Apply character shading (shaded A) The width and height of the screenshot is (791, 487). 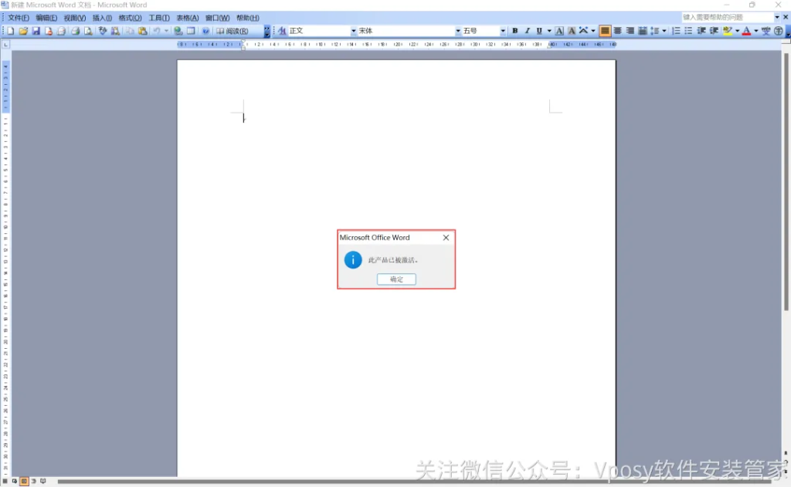[572, 31]
